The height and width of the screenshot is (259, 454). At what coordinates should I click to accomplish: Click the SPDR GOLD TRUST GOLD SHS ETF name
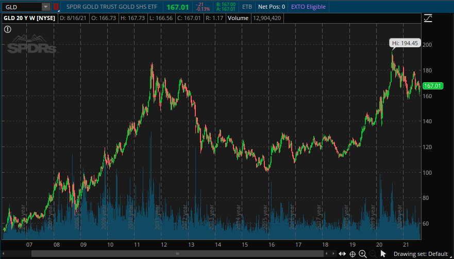pyautogui.click(x=112, y=7)
